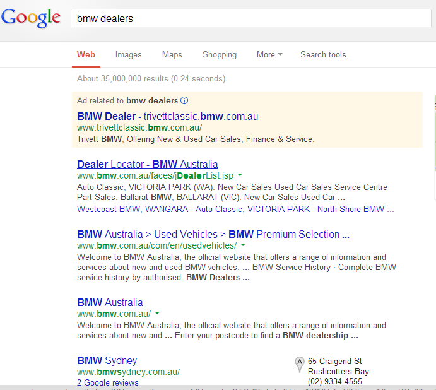Screen dimensions: 436x390
Task: Open the BMW Dealer trivettclassic ad link
Action: tap(167, 116)
